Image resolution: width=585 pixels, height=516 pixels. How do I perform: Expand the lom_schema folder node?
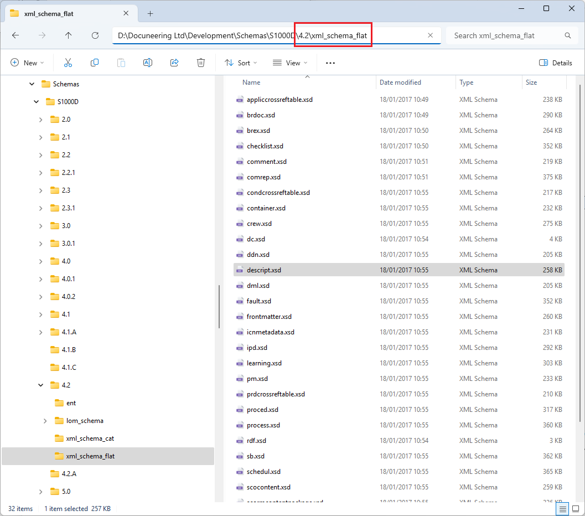pyautogui.click(x=45, y=421)
